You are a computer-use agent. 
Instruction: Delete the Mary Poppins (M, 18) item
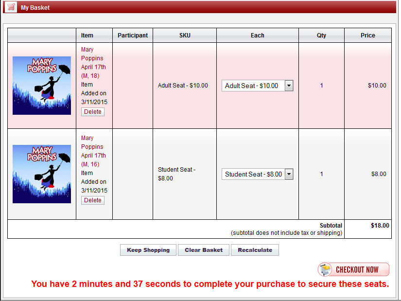tap(92, 112)
